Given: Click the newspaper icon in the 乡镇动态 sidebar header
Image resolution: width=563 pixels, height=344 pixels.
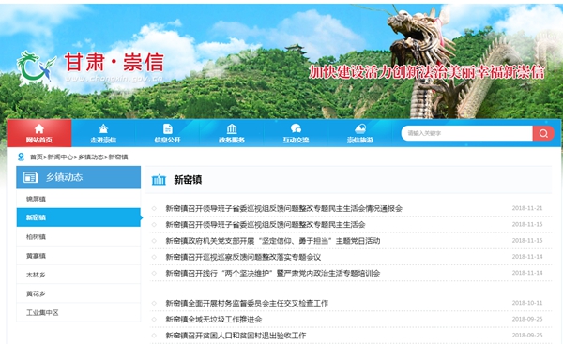Looking at the screenshot, I should 31,177.
